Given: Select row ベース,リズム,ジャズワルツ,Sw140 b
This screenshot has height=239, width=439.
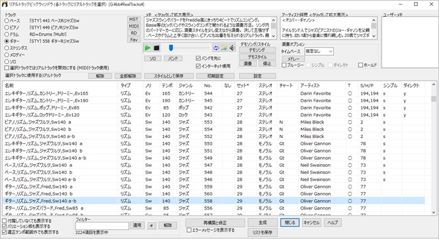Looking at the screenshot, I should 213,173.
